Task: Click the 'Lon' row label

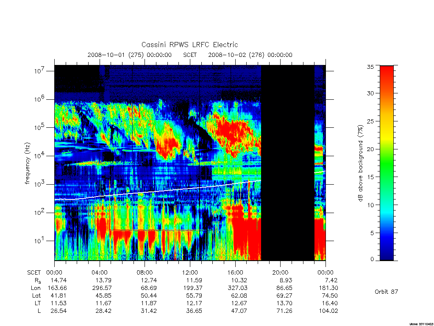Action: coord(36,288)
